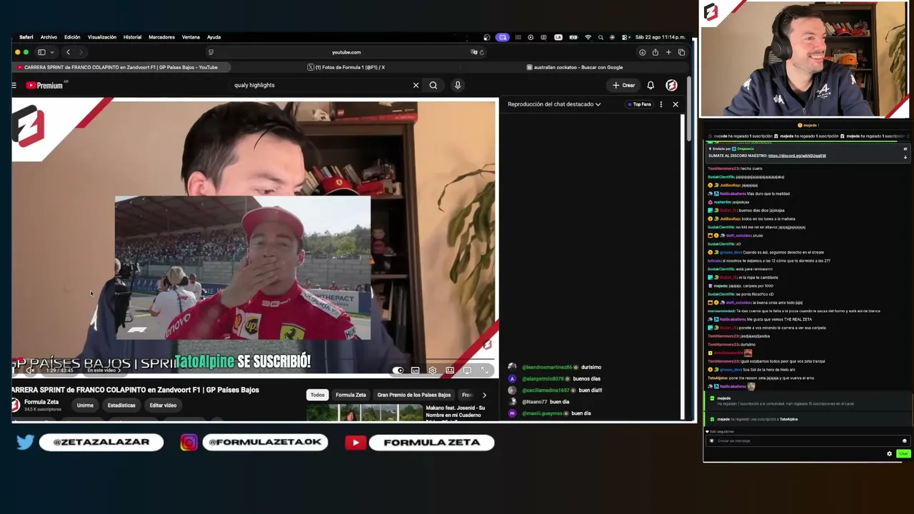Send message with green Chat button
This screenshot has width=914, height=514.
(x=903, y=454)
